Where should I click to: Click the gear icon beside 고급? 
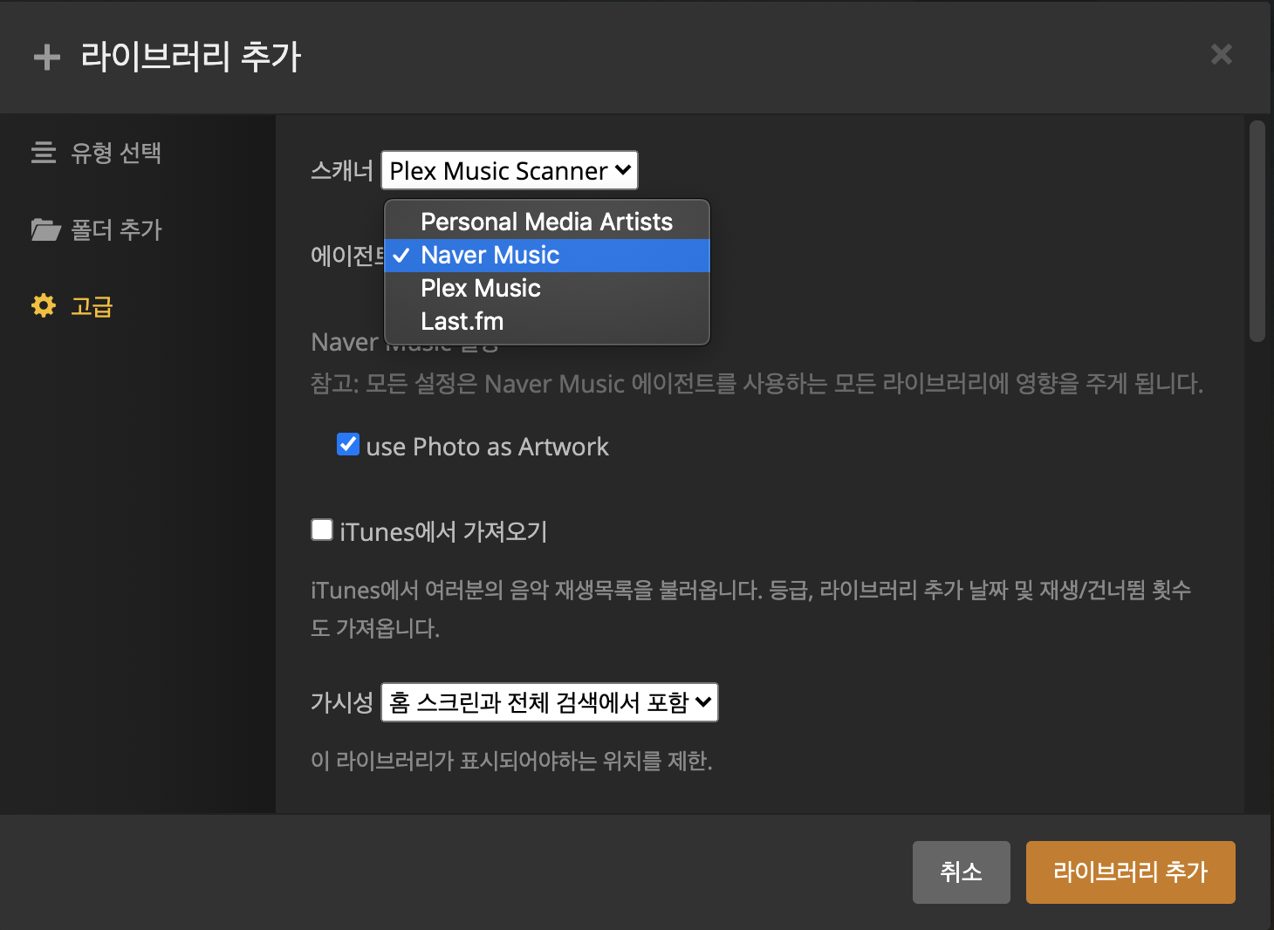(44, 305)
